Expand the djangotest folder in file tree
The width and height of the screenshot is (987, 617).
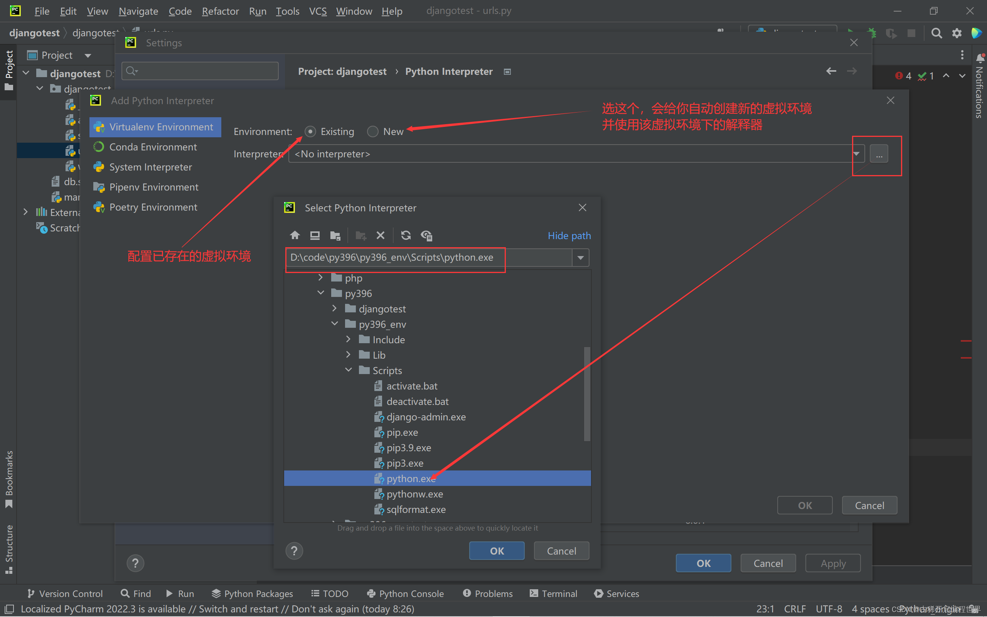tap(334, 308)
